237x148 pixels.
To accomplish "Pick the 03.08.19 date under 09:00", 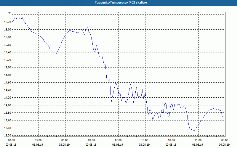I will (x=91, y=145).
